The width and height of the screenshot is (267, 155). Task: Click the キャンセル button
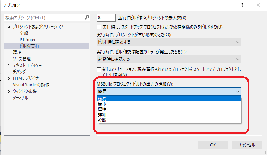click(x=246, y=145)
